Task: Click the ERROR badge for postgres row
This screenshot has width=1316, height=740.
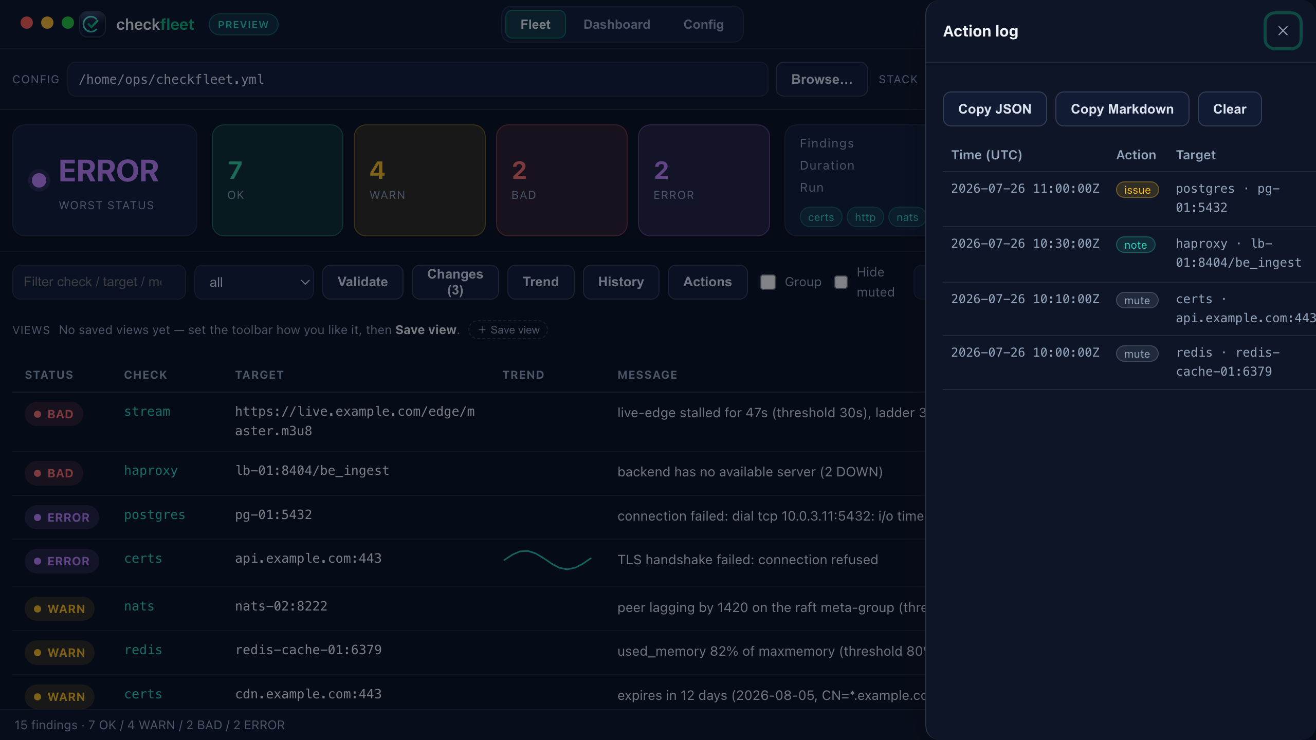Action: (62, 517)
